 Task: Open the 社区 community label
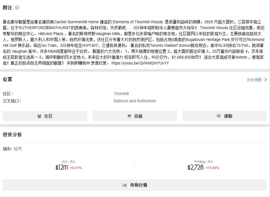[x=48, y=116]
